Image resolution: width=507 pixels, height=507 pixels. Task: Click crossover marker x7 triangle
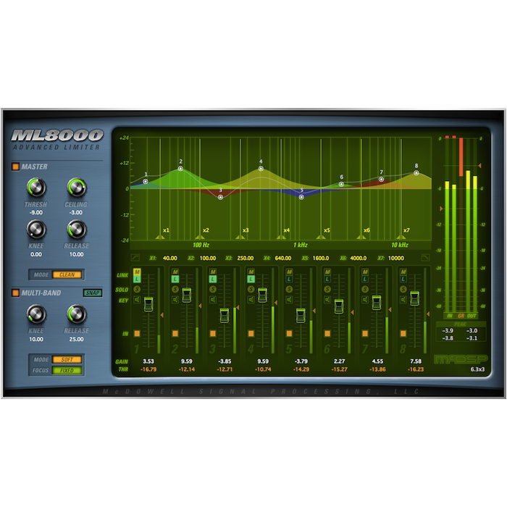coord(401,238)
